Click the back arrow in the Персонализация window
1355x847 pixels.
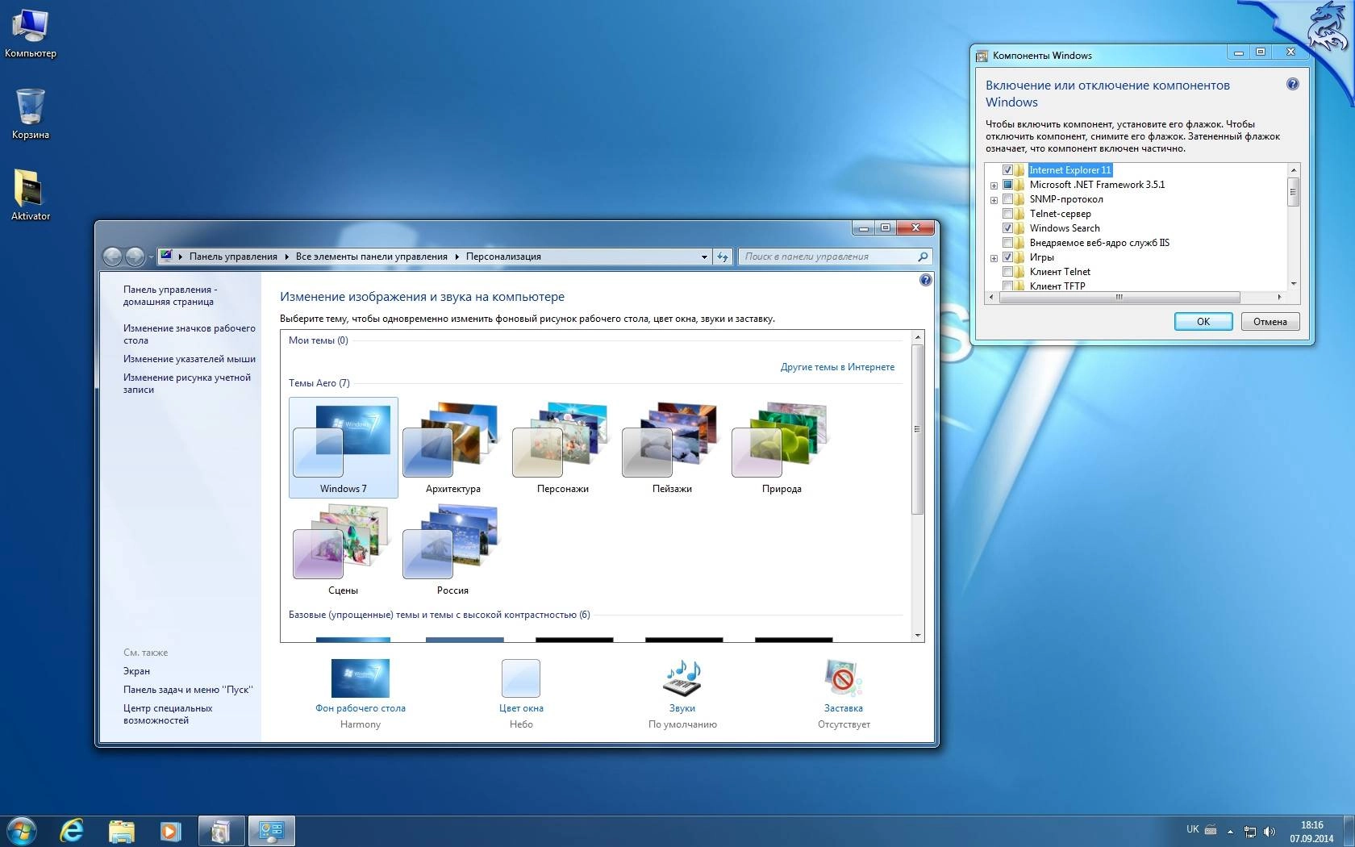point(113,257)
